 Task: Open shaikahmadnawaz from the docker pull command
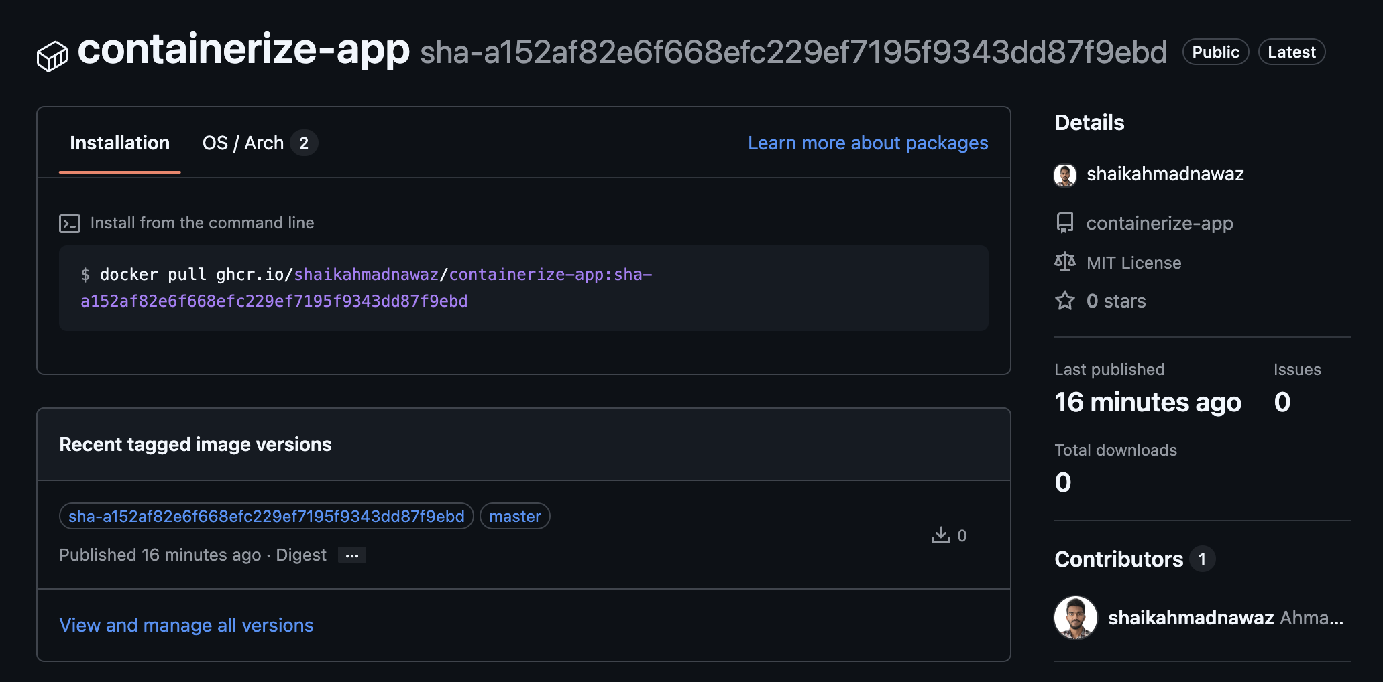pyautogui.click(x=369, y=274)
